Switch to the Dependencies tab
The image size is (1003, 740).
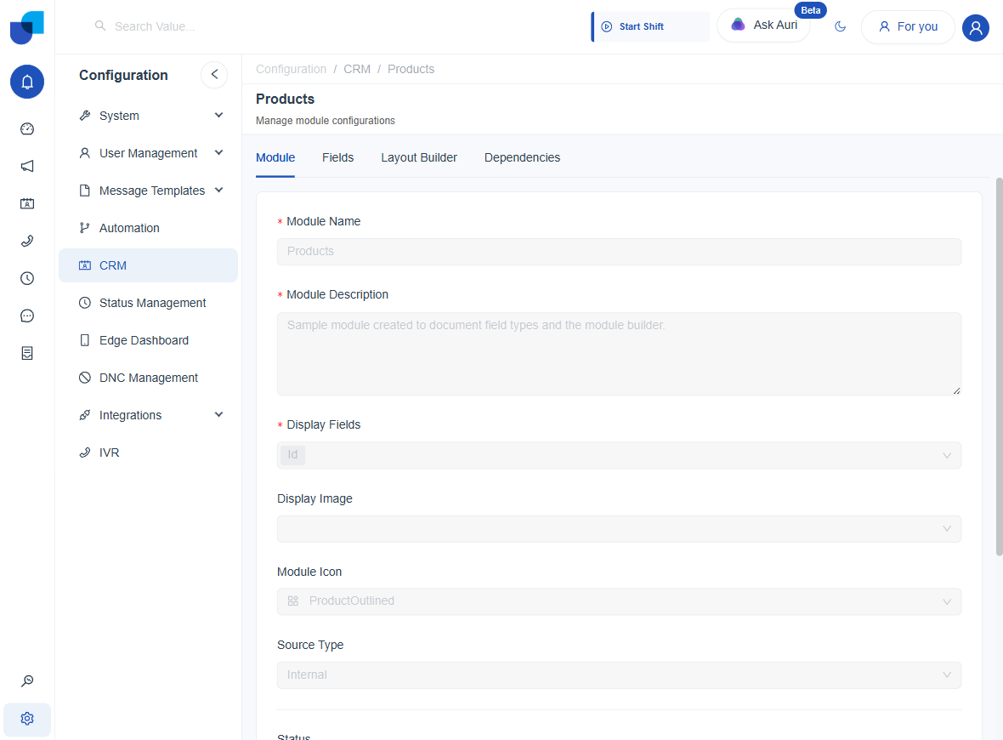point(522,157)
